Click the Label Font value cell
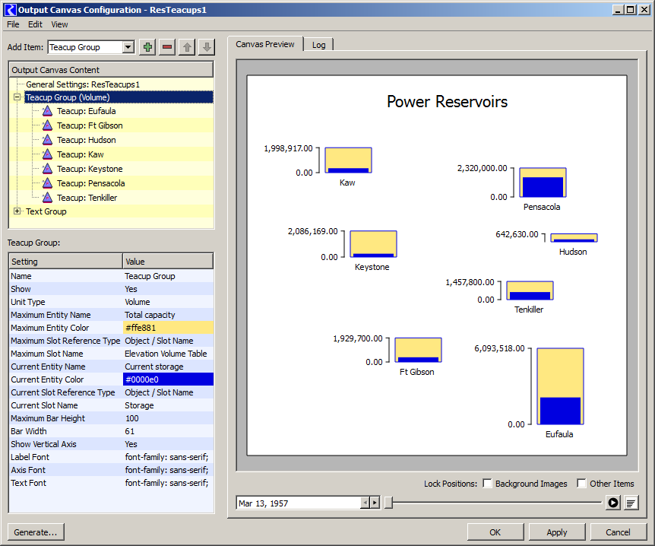Viewport: 655px width, 546px height. pyautogui.click(x=169, y=457)
